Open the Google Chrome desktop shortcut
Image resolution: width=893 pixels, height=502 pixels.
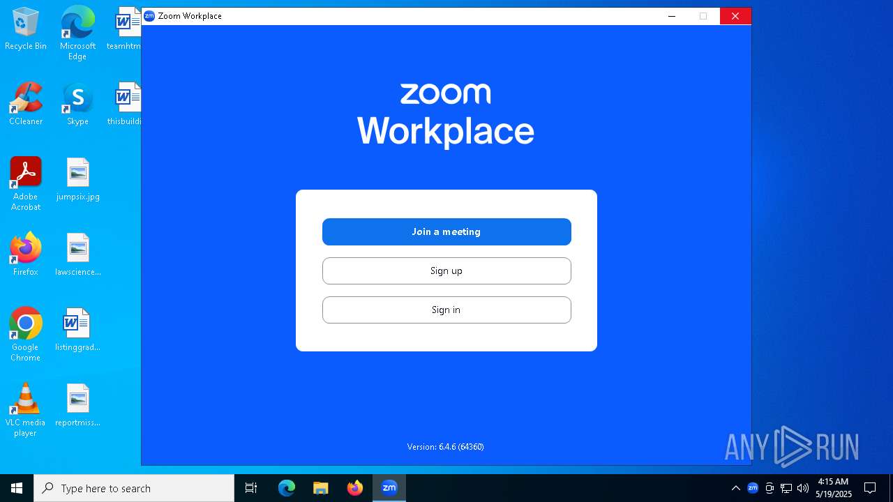[26, 335]
